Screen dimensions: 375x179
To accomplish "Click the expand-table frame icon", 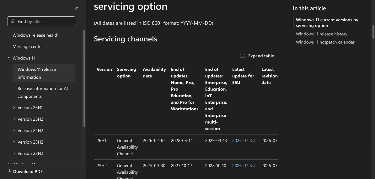I will pos(242,56).
